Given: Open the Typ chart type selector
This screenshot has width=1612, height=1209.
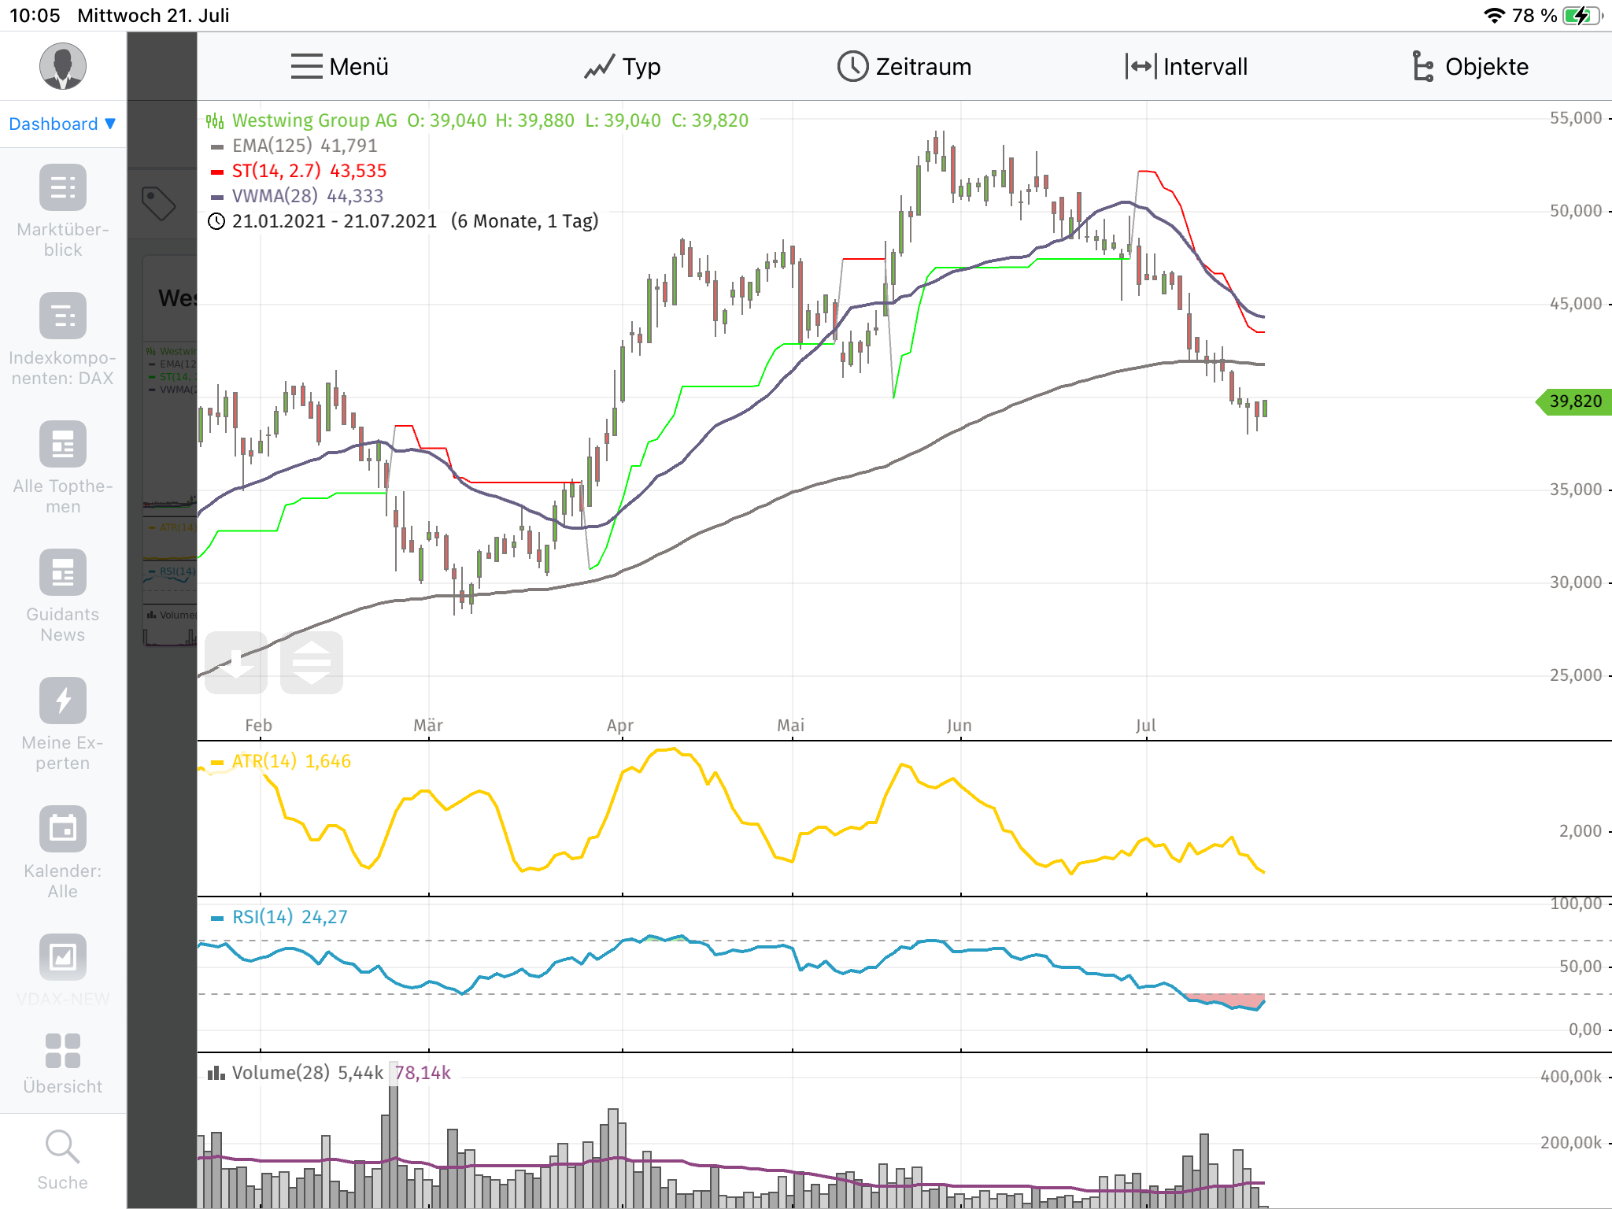Looking at the screenshot, I should click(622, 67).
